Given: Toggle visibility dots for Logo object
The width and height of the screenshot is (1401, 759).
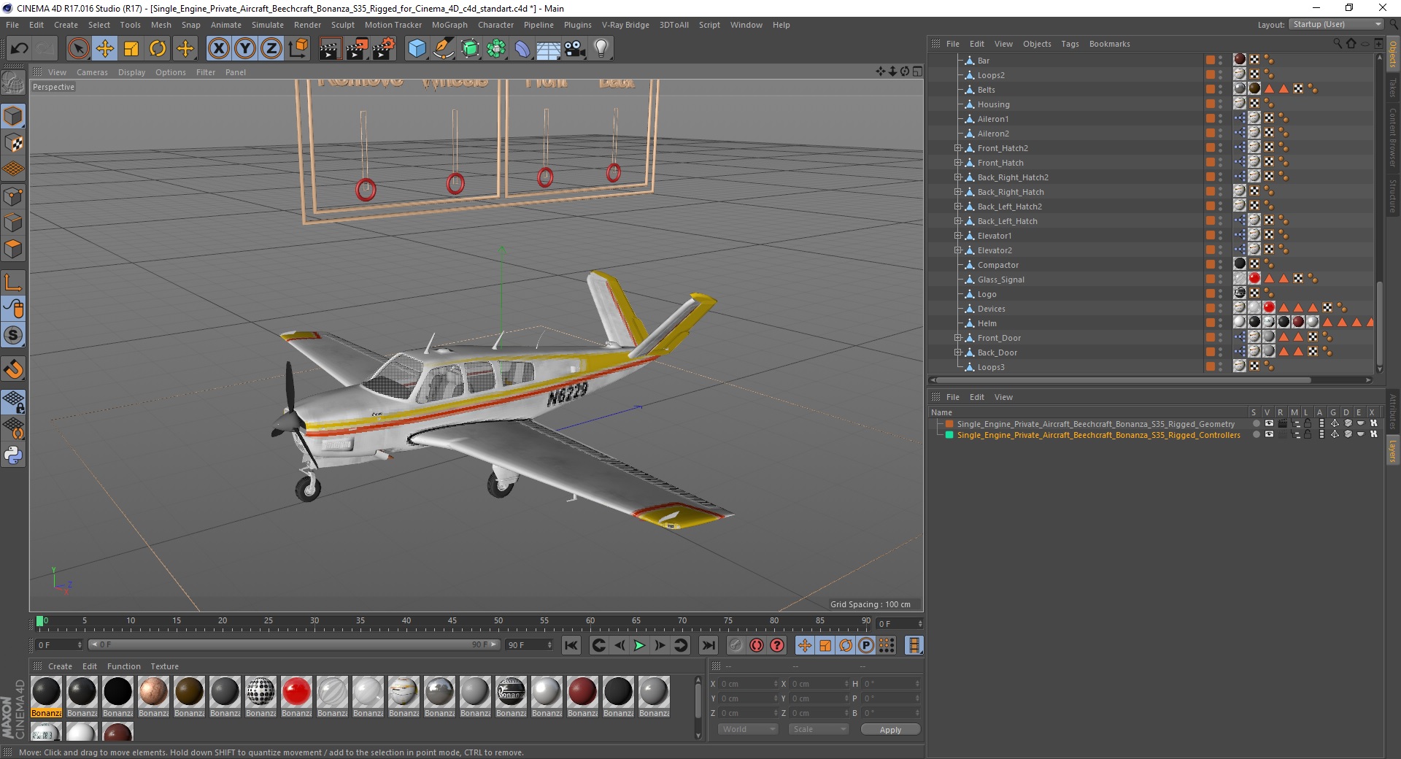Looking at the screenshot, I should coord(1221,294).
